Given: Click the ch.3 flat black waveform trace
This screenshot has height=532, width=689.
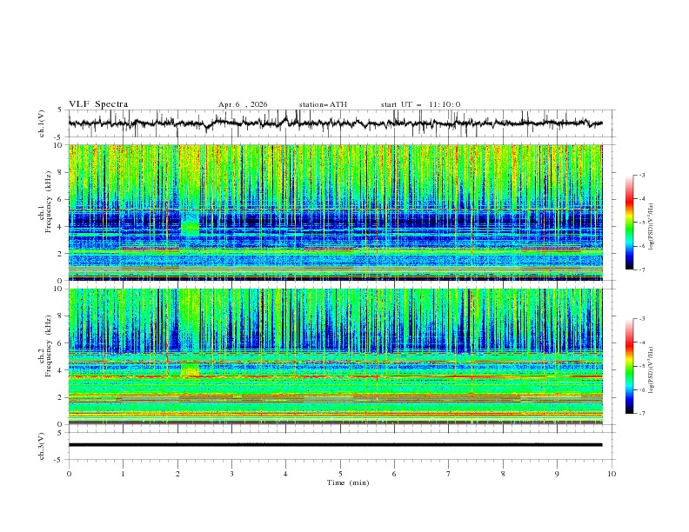Looking at the screenshot, I should point(335,445).
